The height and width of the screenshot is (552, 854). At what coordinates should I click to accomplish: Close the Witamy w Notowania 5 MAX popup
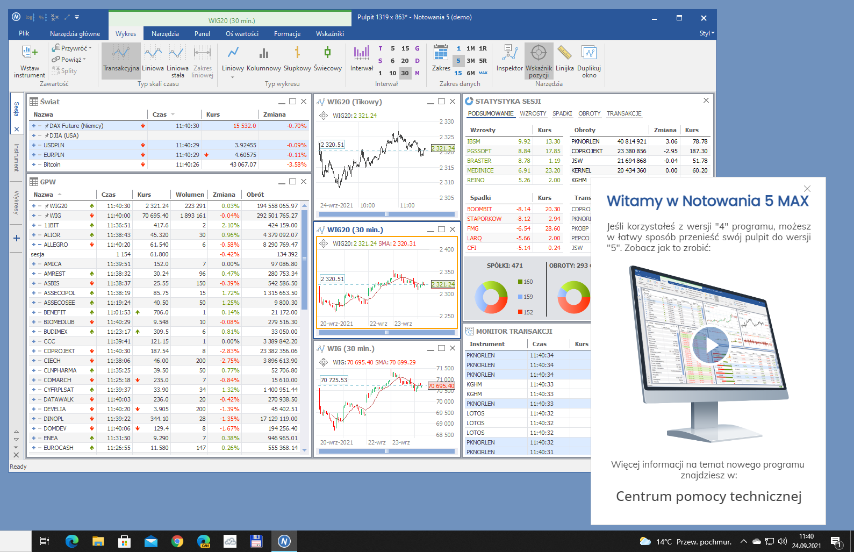point(807,189)
